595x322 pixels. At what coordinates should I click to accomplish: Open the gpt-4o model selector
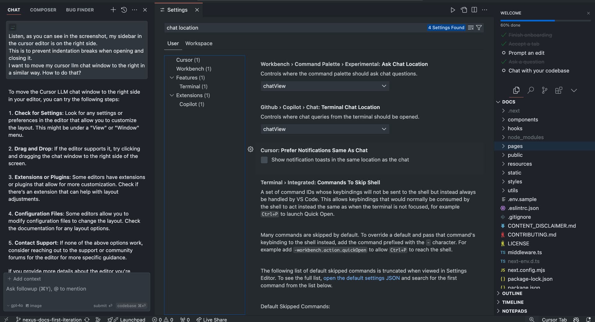pos(15,306)
